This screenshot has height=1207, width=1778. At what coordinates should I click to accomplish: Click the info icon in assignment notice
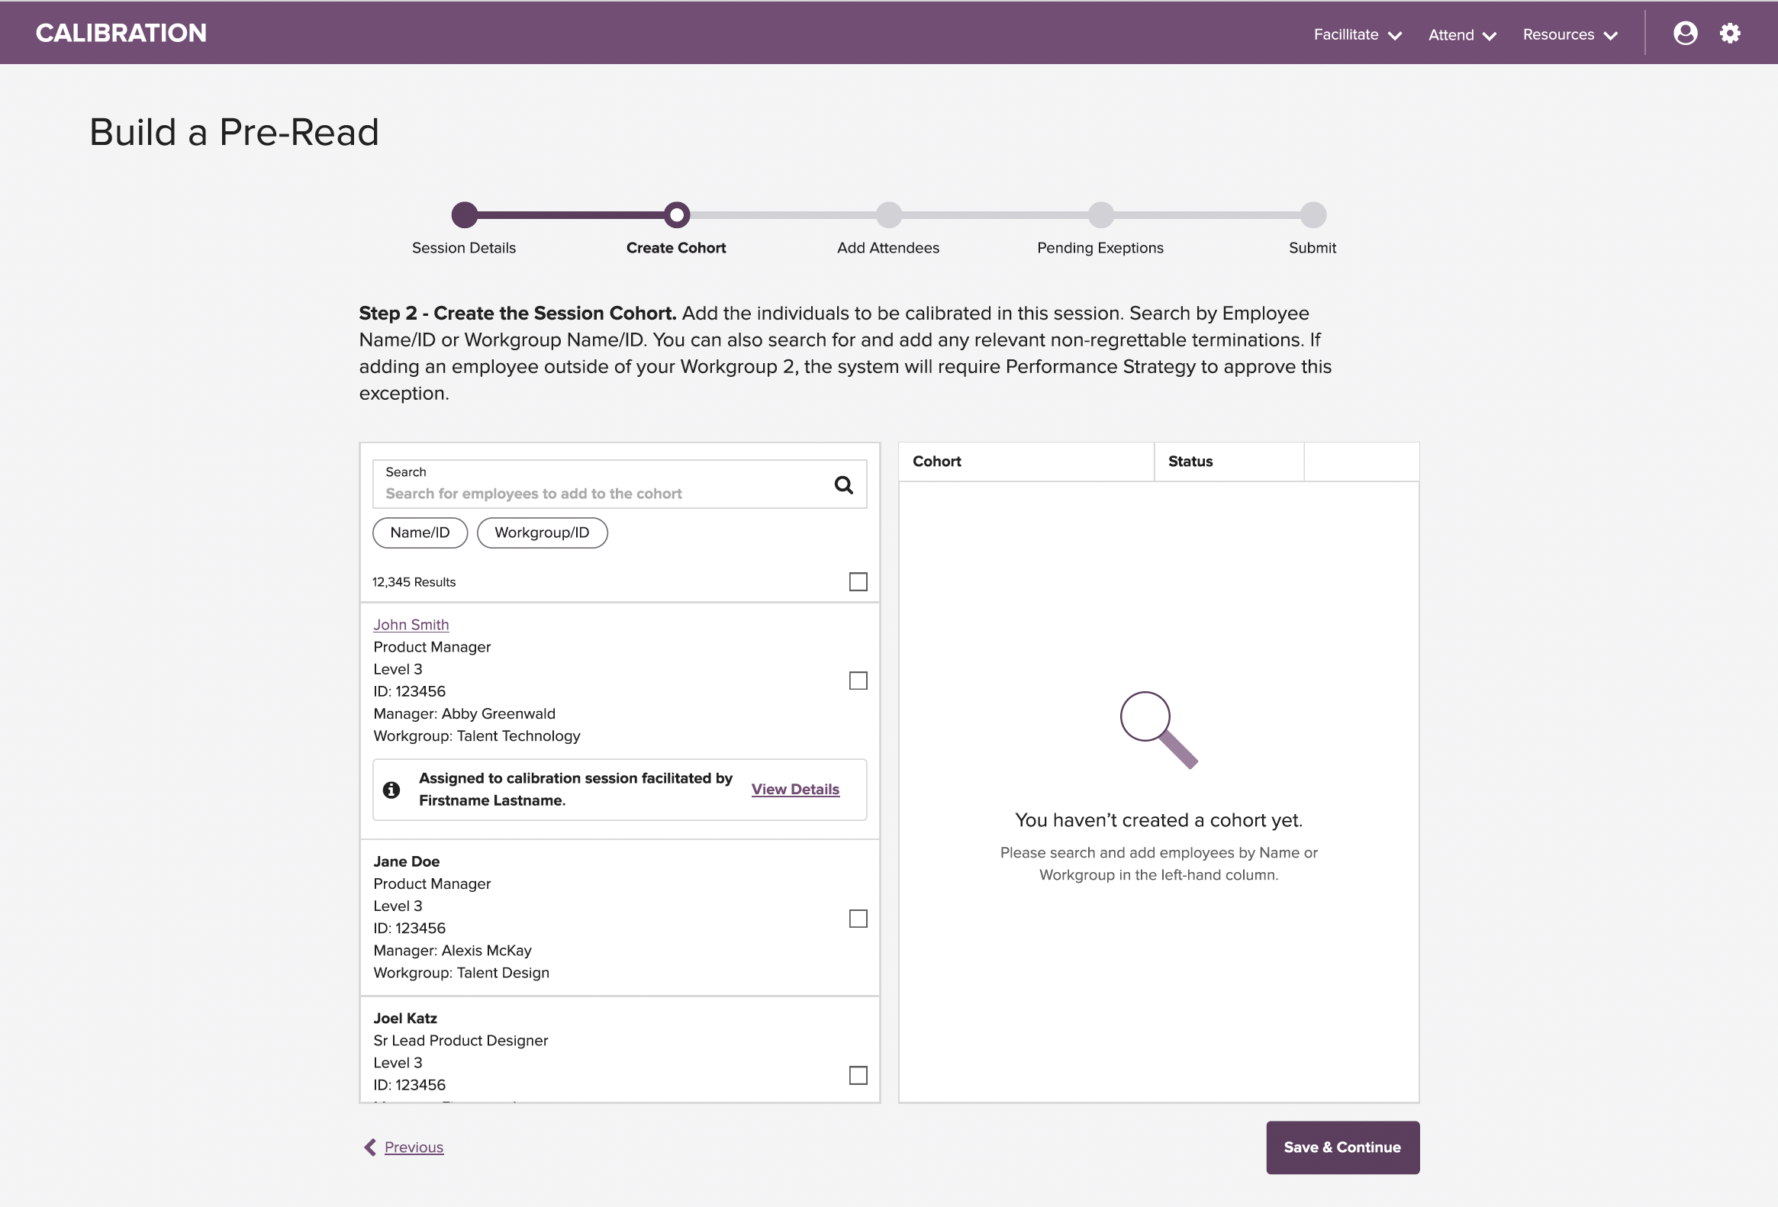pyautogui.click(x=391, y=790)
